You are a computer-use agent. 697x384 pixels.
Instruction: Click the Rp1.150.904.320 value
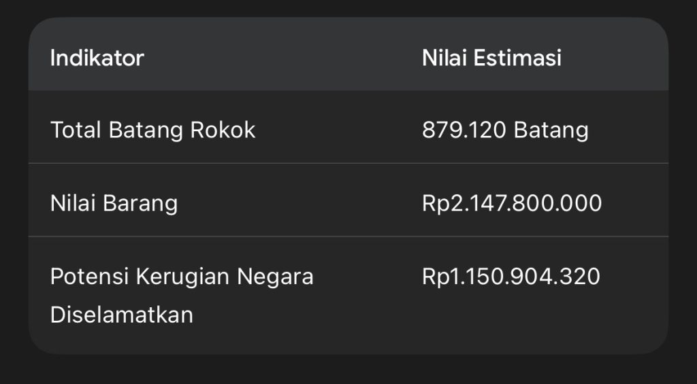511,277
